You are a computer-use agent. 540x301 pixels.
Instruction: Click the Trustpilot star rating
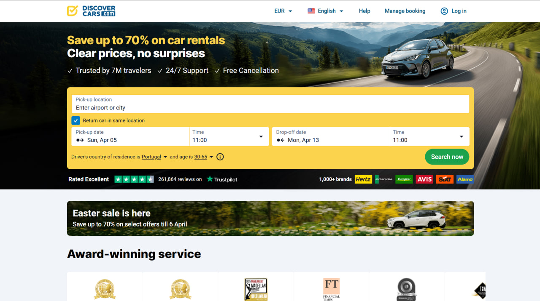click(134, 179)
